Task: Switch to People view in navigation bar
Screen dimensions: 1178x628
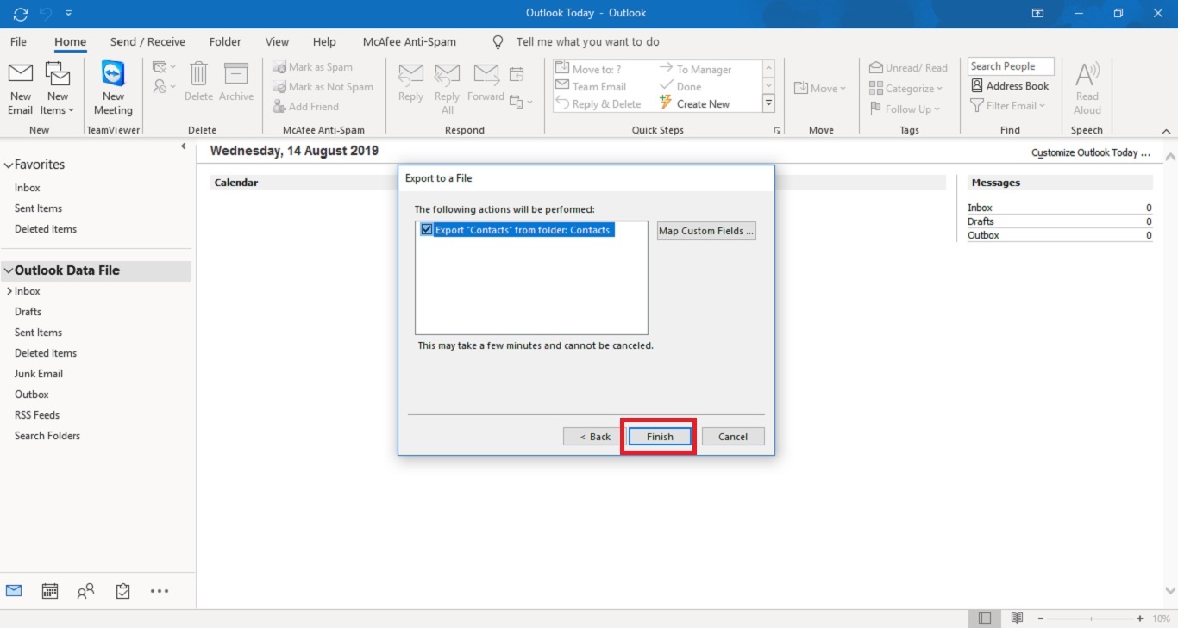Action: pyautogui.click(x=85, y=591)
